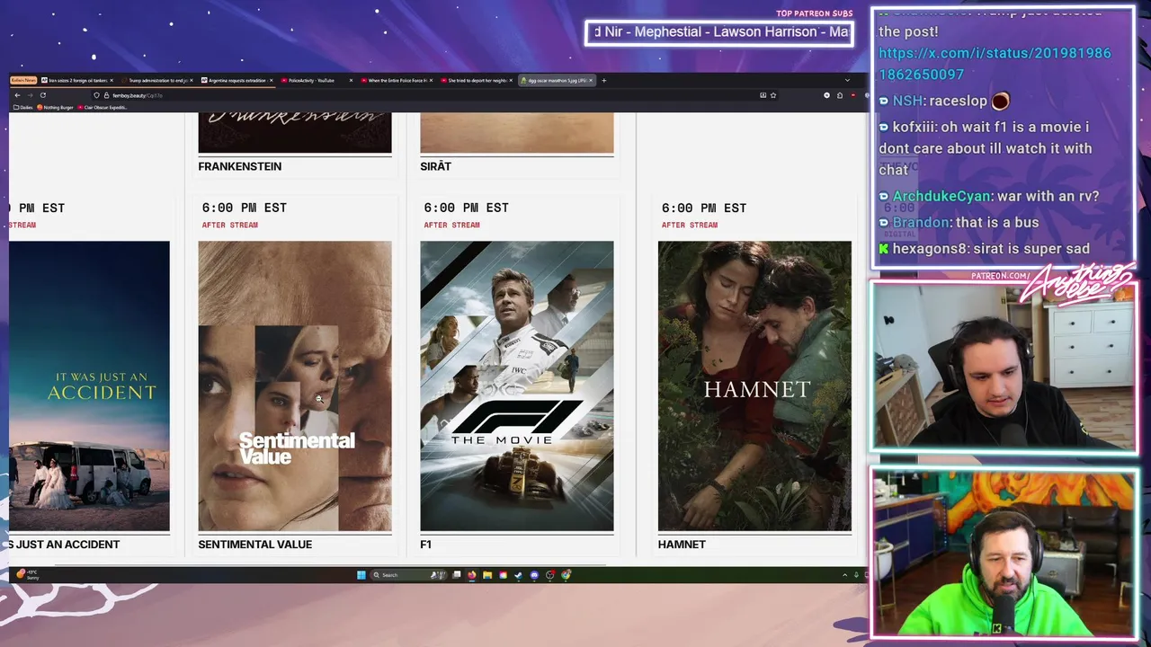The height and width of the screenshot is (647, 1151).
Task: Go back in the browser
Action: pyautogui.click(x=17, y=95)
